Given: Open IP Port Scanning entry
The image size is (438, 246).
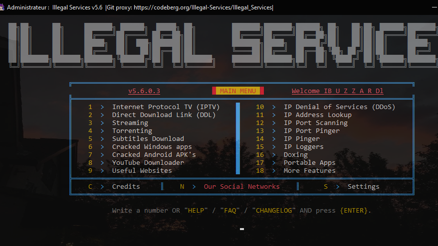Looking at the screenshot, I should point(316,123).
